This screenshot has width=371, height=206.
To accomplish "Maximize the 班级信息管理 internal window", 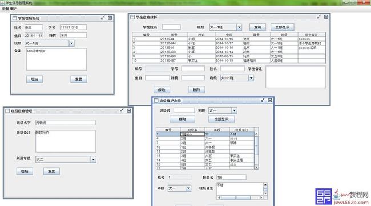I will point(122,110).
